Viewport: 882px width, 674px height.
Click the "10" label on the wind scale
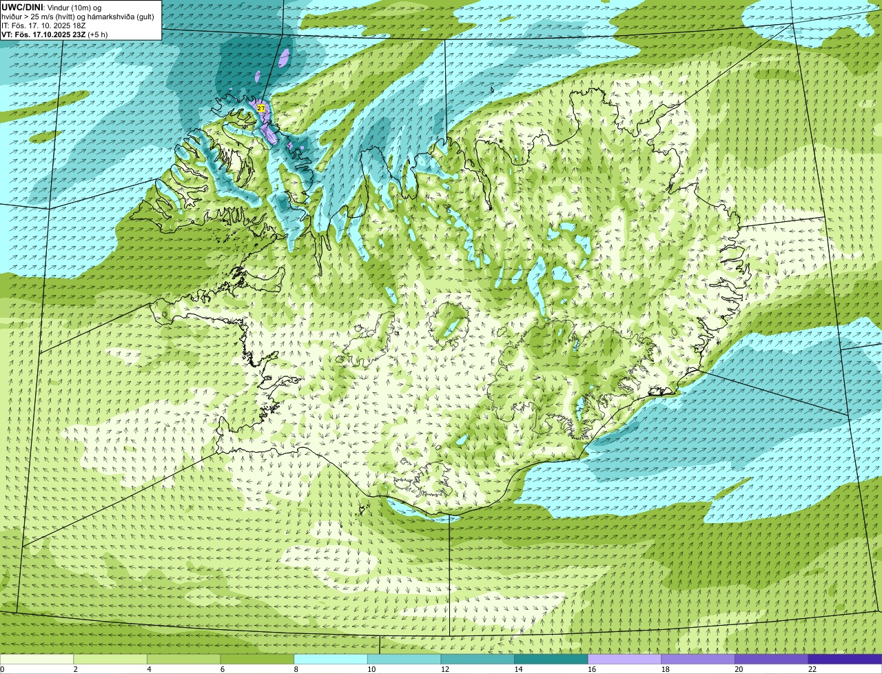[x=371, y=669]
